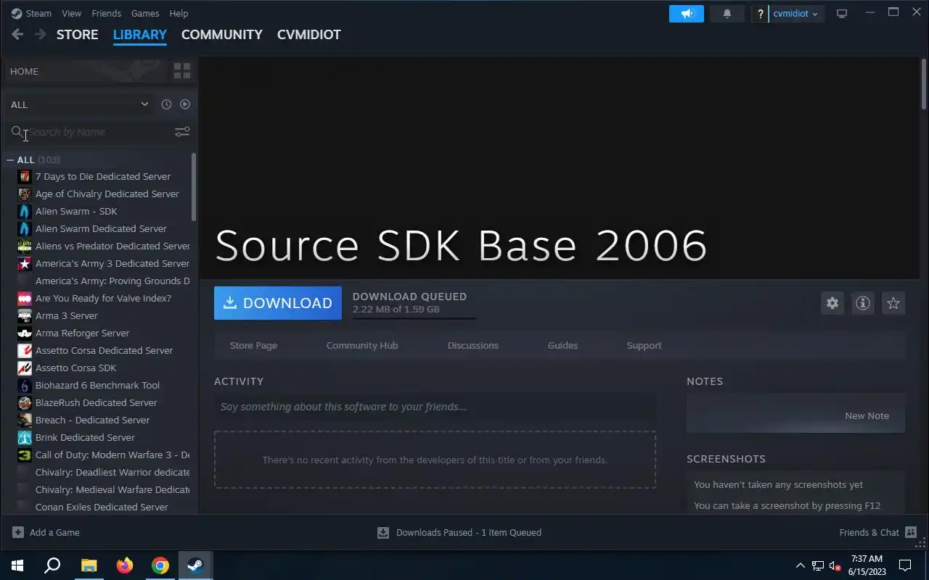Open the Discussions link
The width and height of the screenshot is (929, 580).
coord(473,345)
